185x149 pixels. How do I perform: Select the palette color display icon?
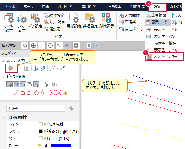10,68
